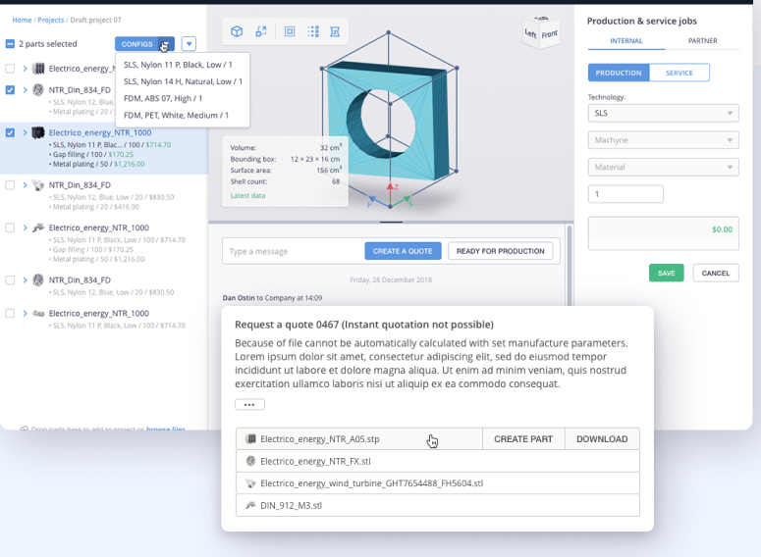Click the expand-view icon in viewer toolbar

click(261, 31)
